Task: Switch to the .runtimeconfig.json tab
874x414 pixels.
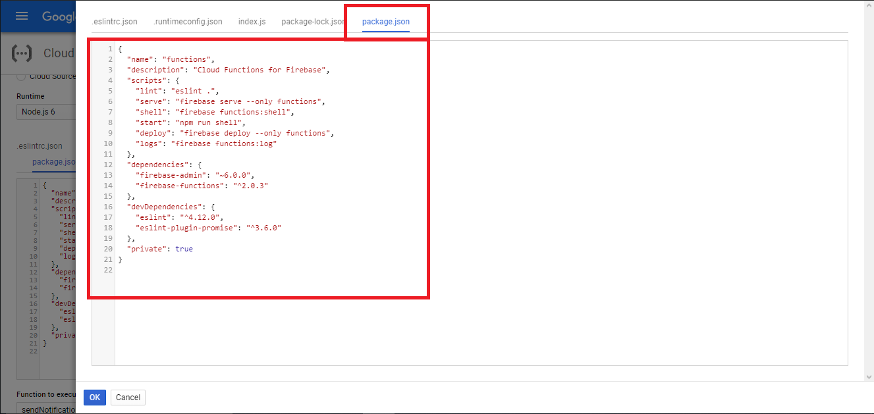Action: (x=188, y=22)
